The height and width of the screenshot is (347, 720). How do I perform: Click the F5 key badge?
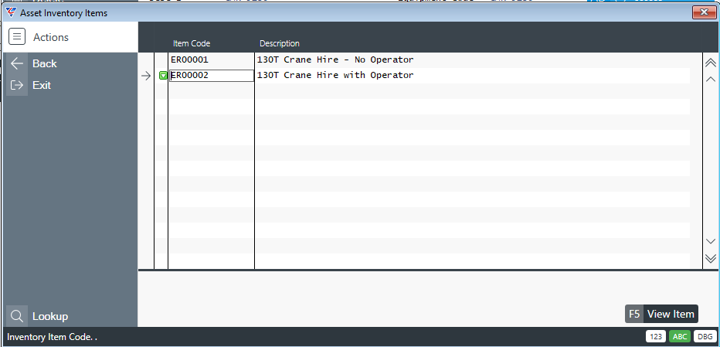click(x=634, y=314)
